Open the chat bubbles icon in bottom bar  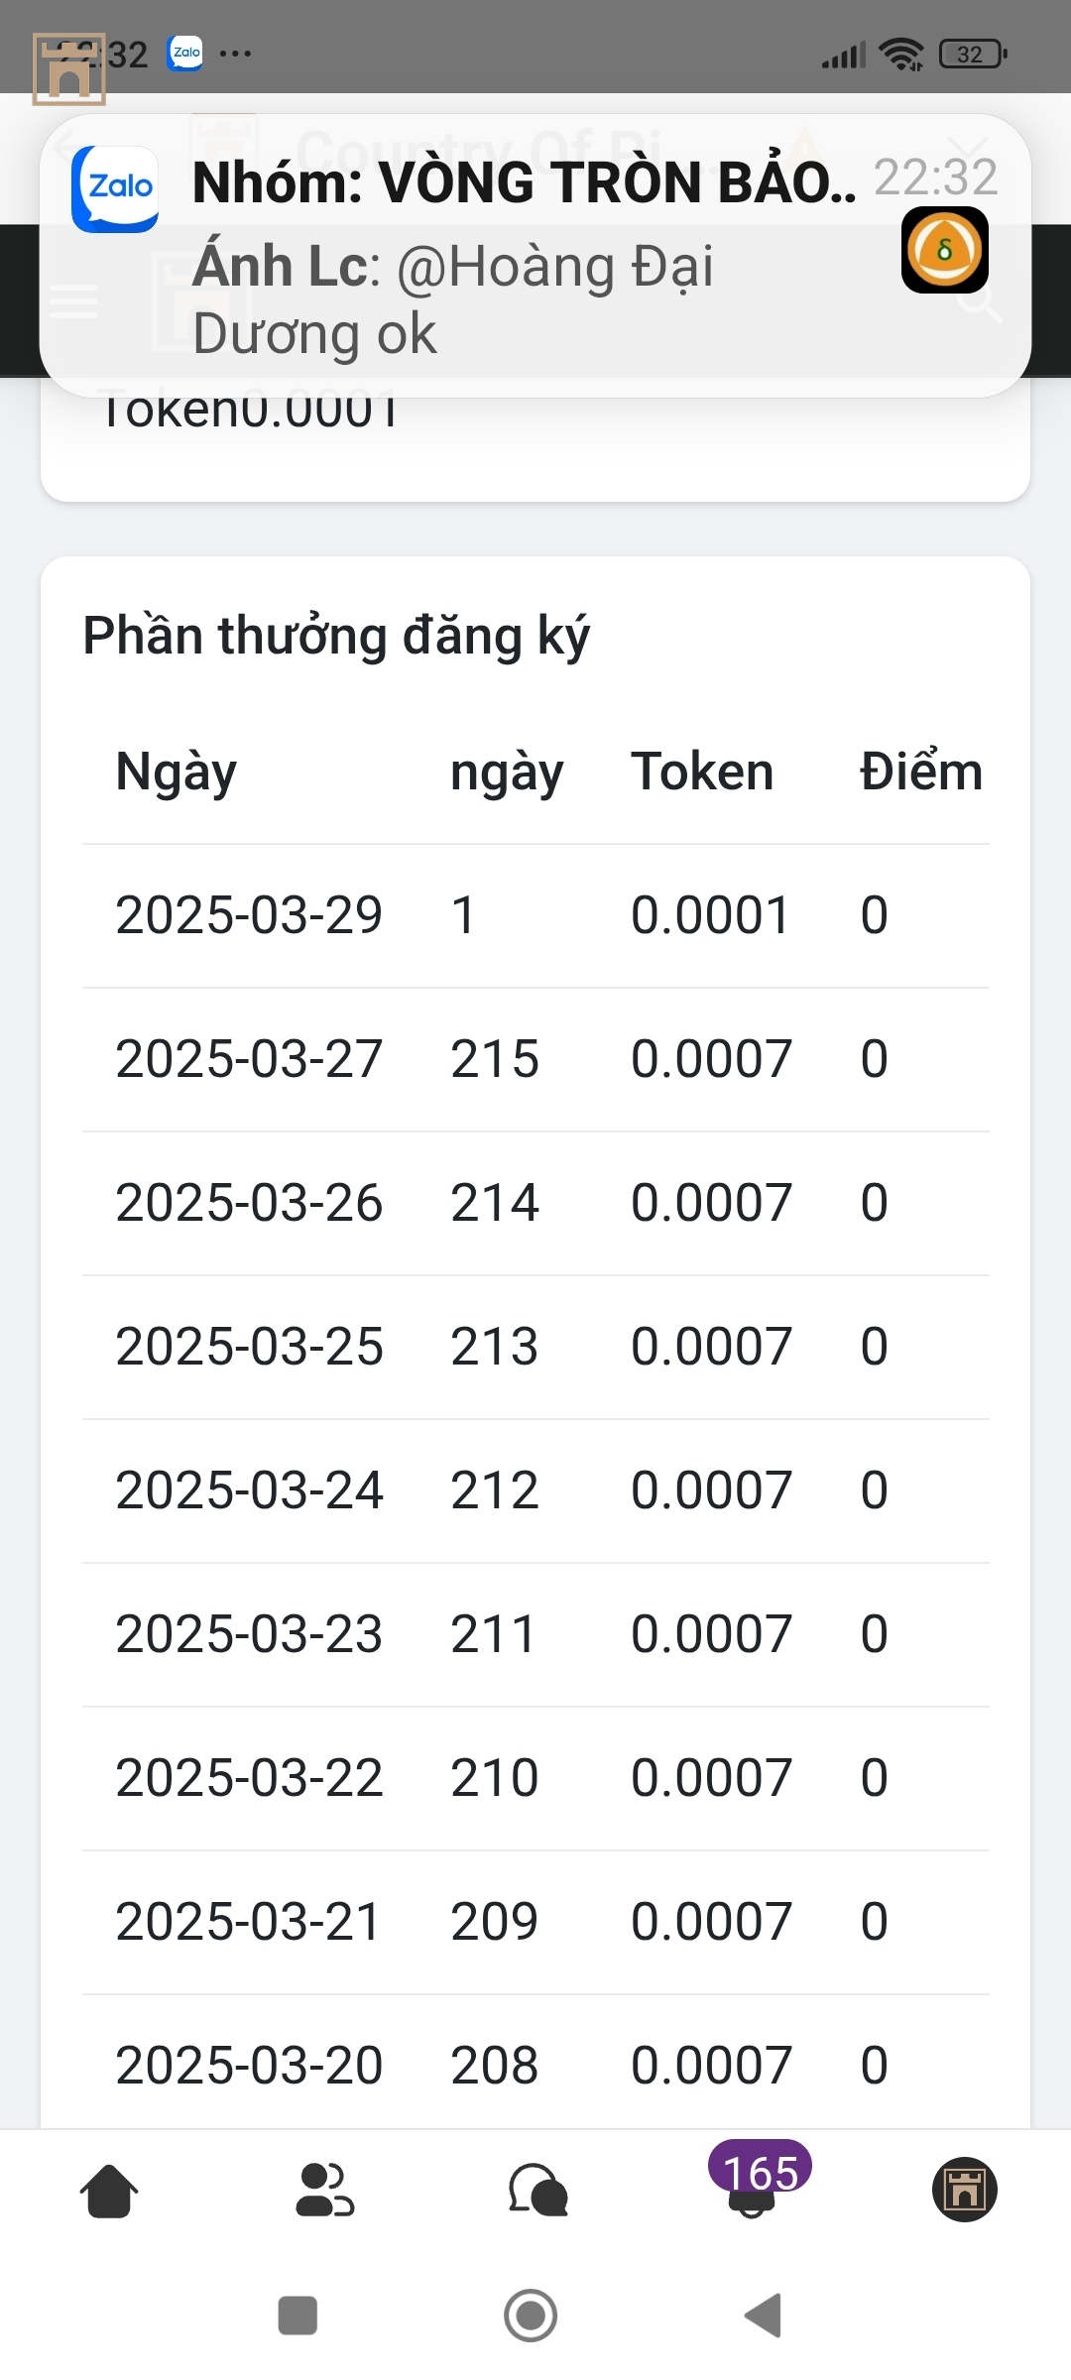click(x=538, y=2190)
